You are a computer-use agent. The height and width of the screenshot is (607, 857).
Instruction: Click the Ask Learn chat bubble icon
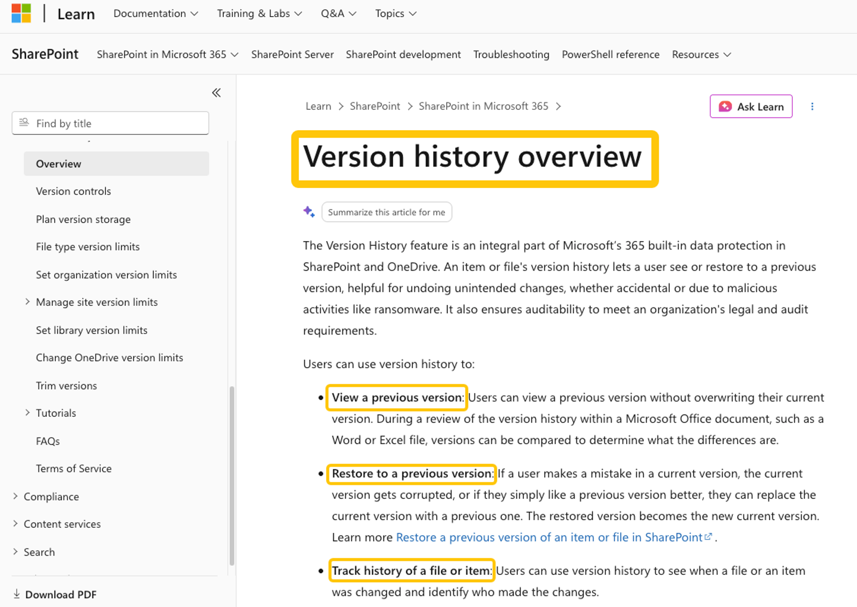click(x=725, y=106)
